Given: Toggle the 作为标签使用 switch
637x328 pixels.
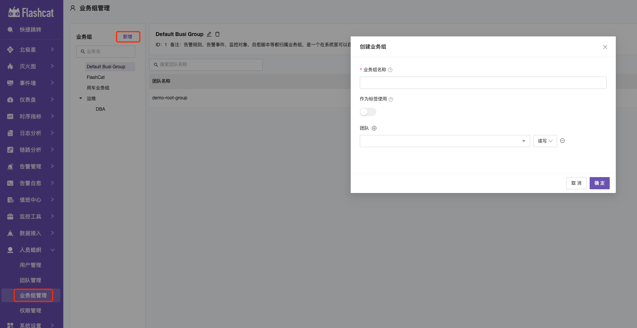Looking at the screenshot, I should pos(368,112).
